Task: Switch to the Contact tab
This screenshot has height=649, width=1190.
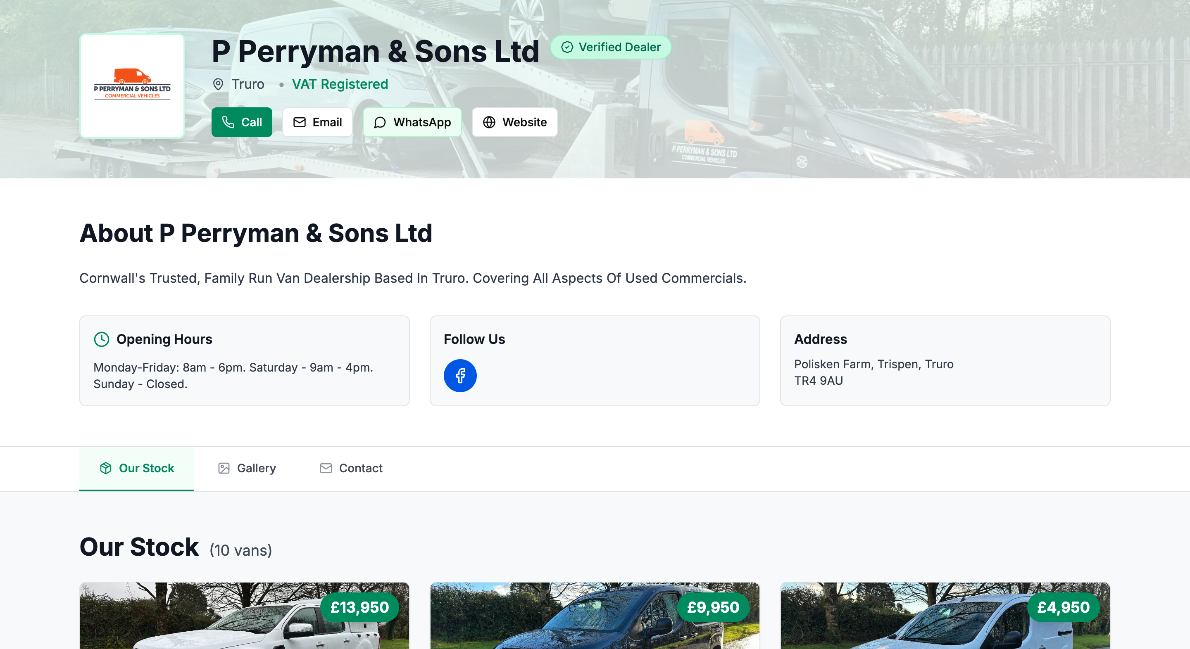Action: (351, 468)
